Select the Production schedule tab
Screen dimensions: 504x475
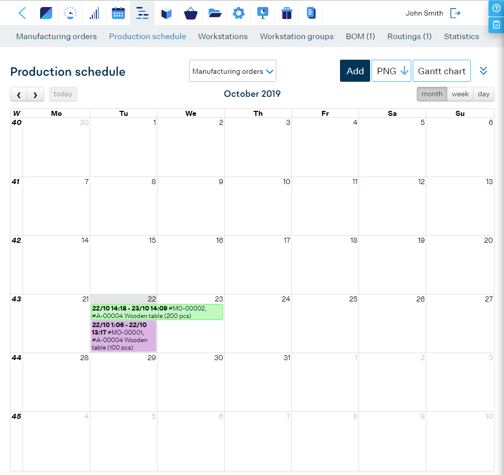tap(147, 36)
